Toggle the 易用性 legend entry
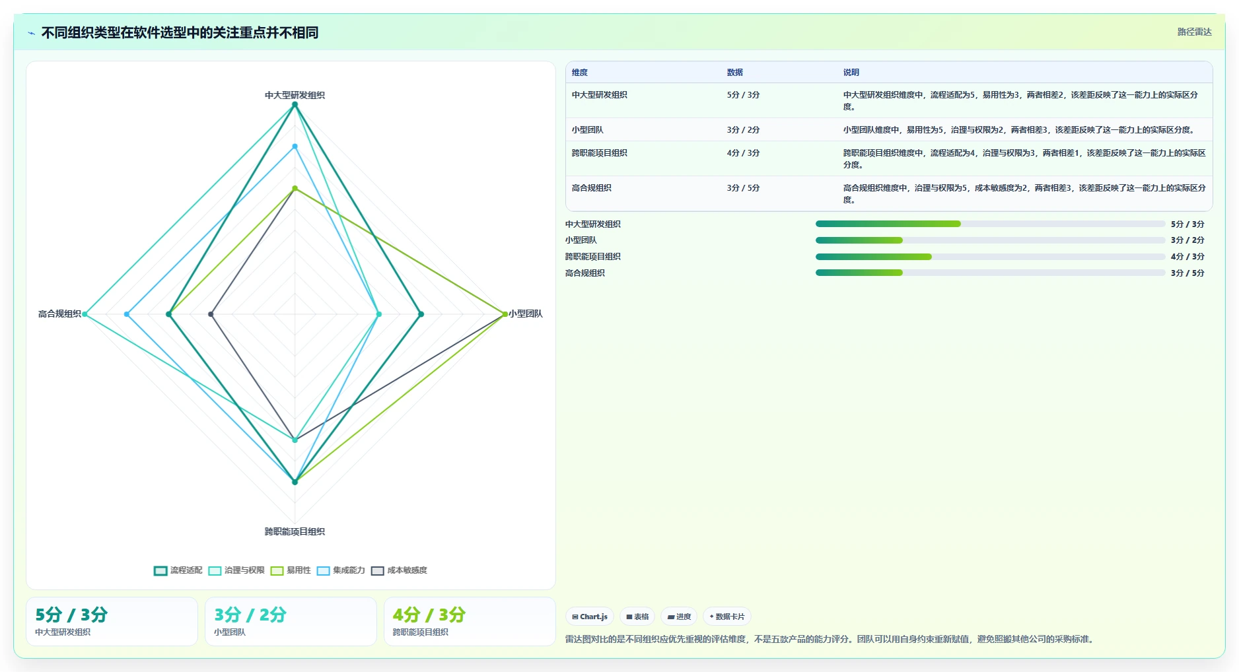 coord(291,570)
